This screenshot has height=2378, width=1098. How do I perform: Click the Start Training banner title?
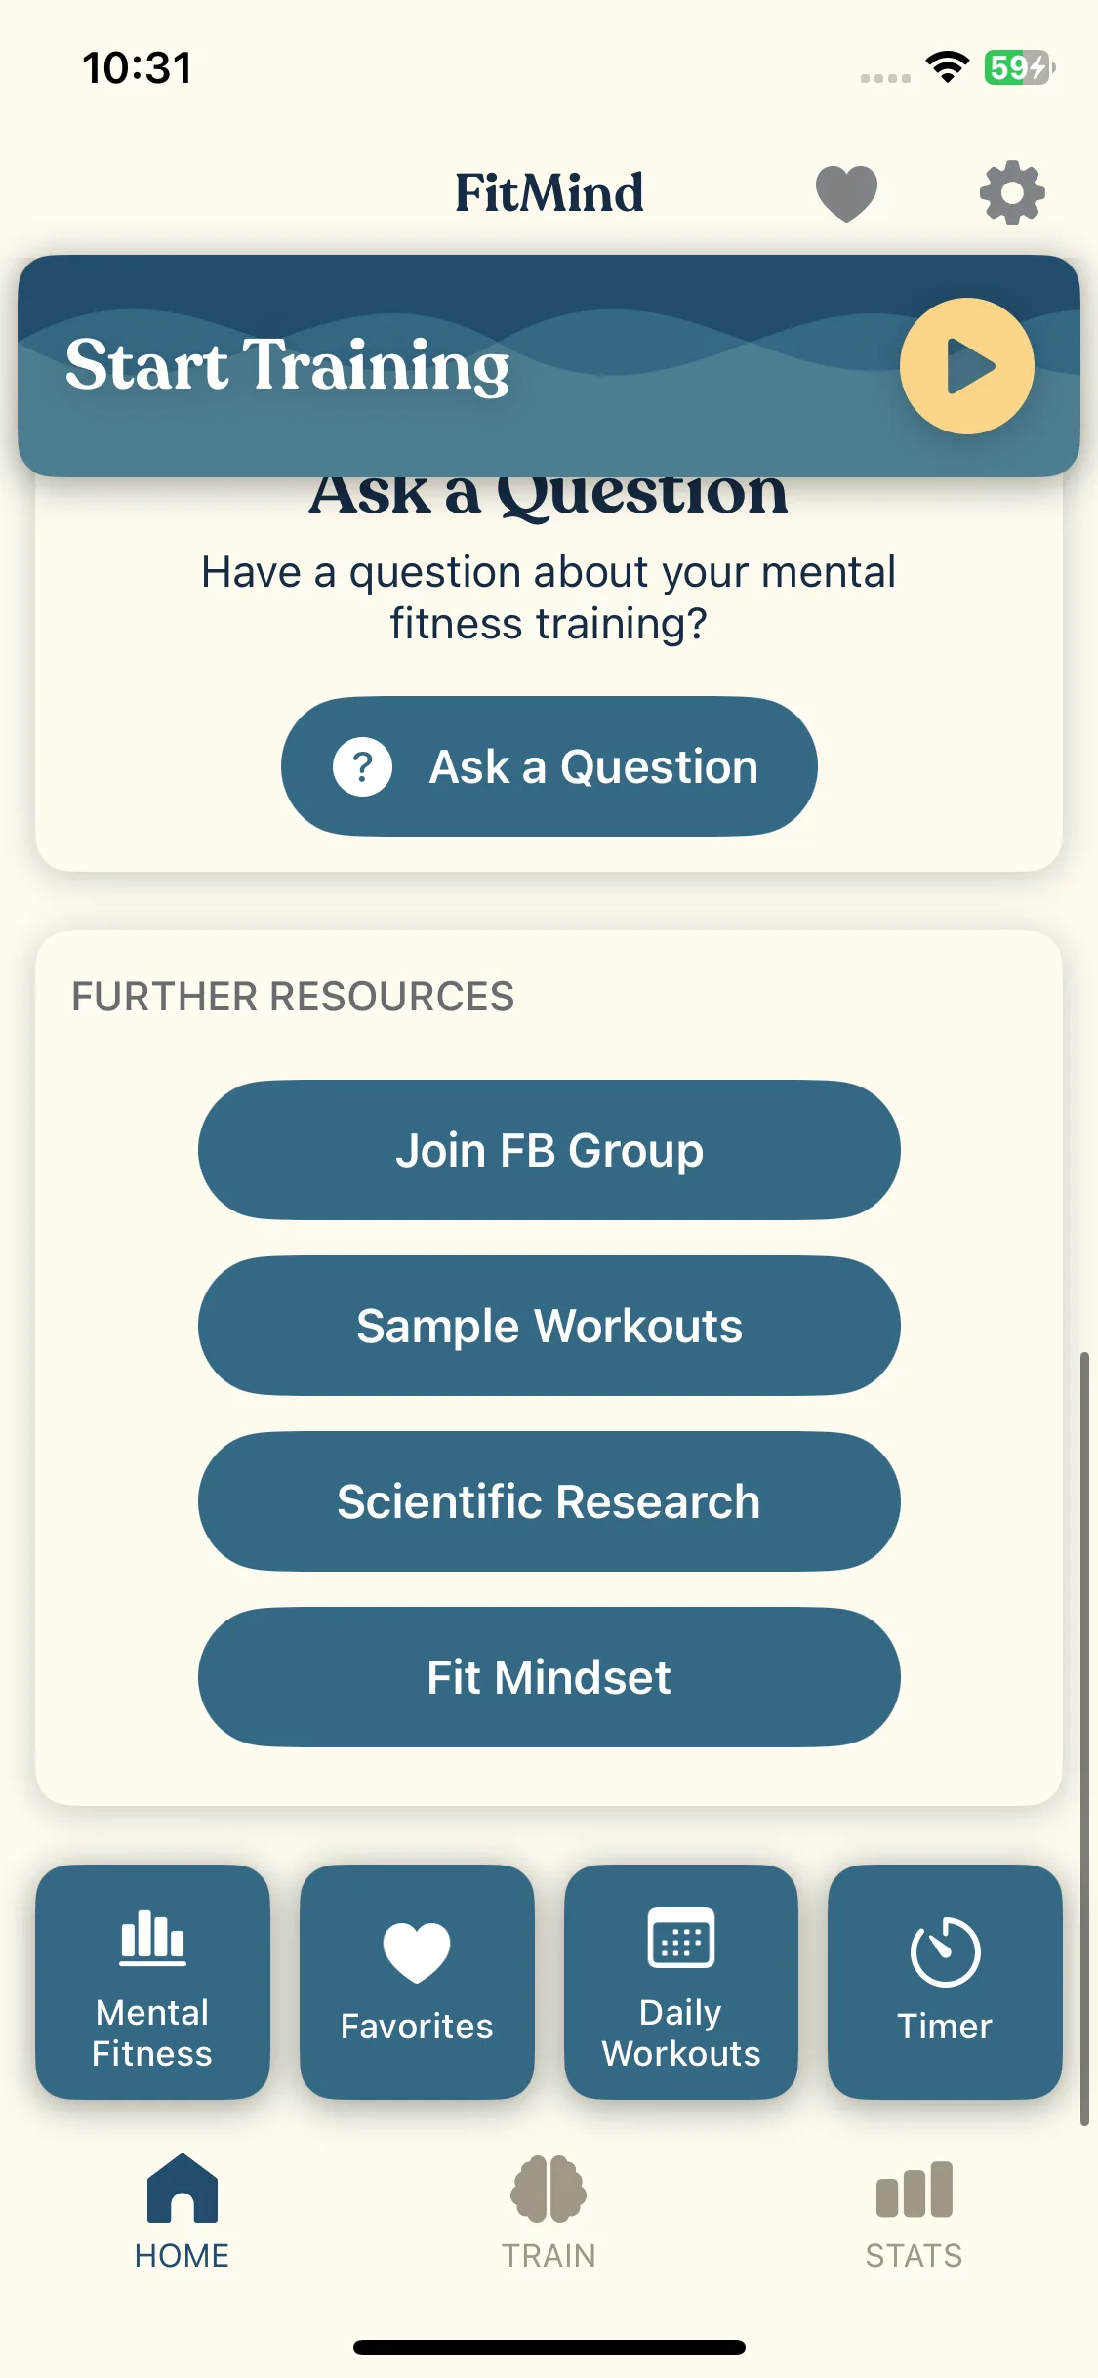(x=288, y=366)
